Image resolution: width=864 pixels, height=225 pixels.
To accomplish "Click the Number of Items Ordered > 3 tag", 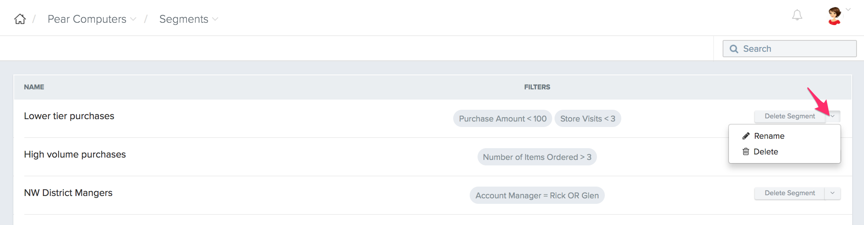I will click(x=537, y=157).
